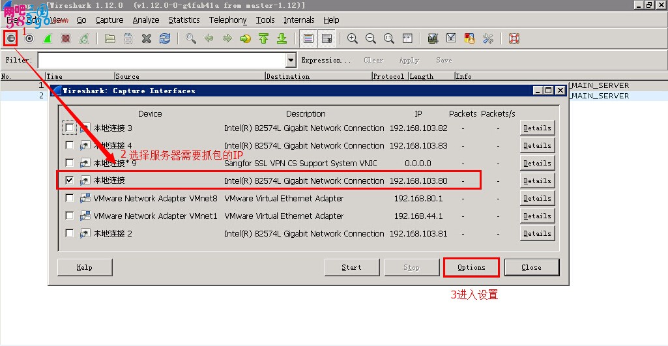668x346 pixels.
Task: Save the capture file icon
Action: coord(128,39)
